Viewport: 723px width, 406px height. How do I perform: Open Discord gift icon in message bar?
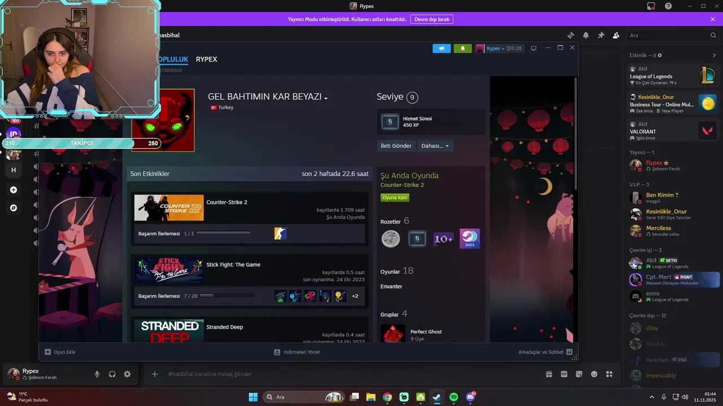(x=548, y=374)
